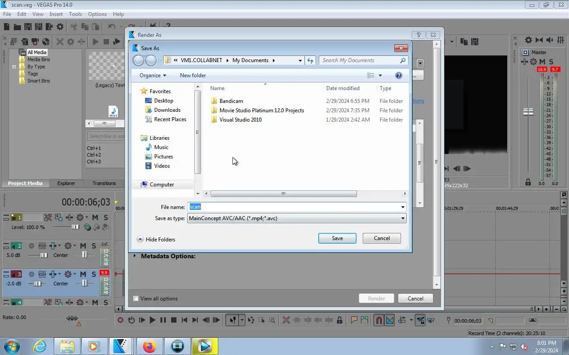Click track 1 Track Motion icon
569x355 pixels.
coord(59,217)
